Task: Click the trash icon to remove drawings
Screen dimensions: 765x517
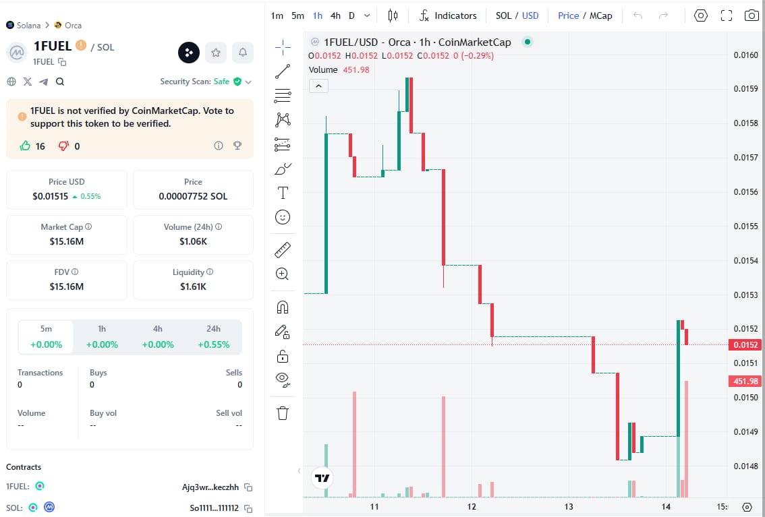Action: (x=283, y=413)
